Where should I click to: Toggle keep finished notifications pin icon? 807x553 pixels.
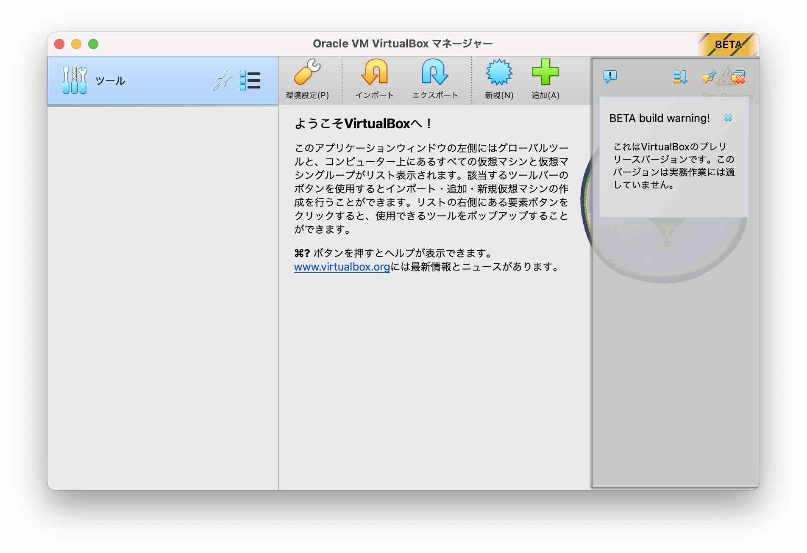pyautogui.click(x=709, y=77)
